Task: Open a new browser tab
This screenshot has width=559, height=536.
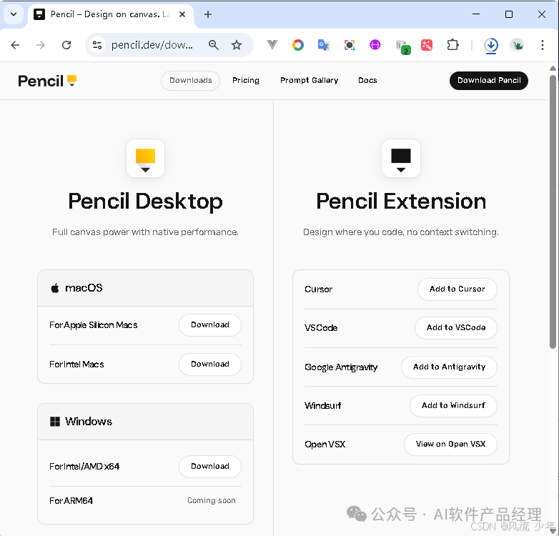Action: (208, 14)
